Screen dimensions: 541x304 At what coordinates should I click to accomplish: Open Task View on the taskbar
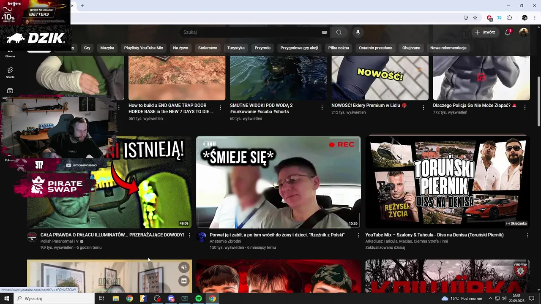(x=101, y=299)
